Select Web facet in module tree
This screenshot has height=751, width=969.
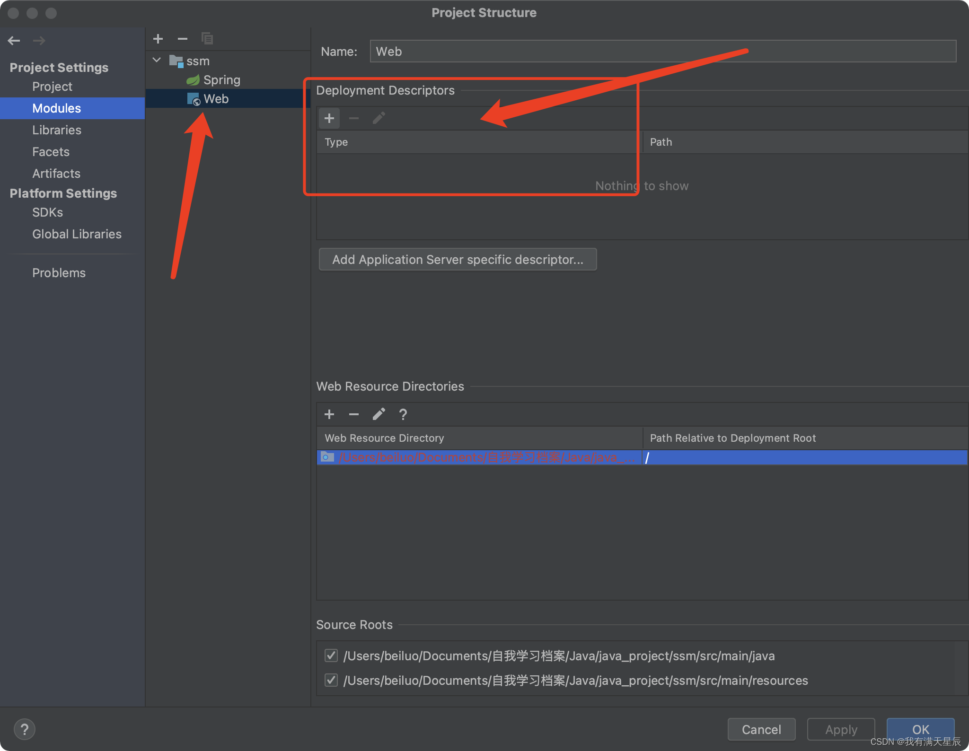tap(216, 99)
